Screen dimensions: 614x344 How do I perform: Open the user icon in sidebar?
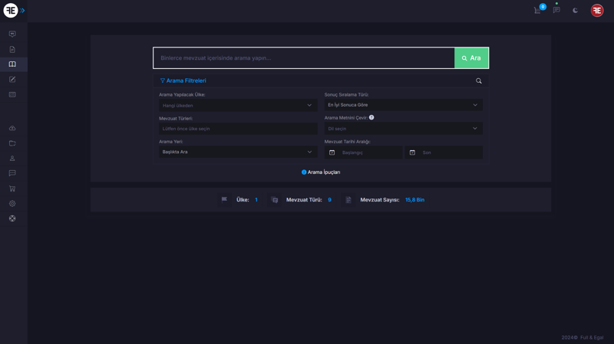(x=12, y=159)
